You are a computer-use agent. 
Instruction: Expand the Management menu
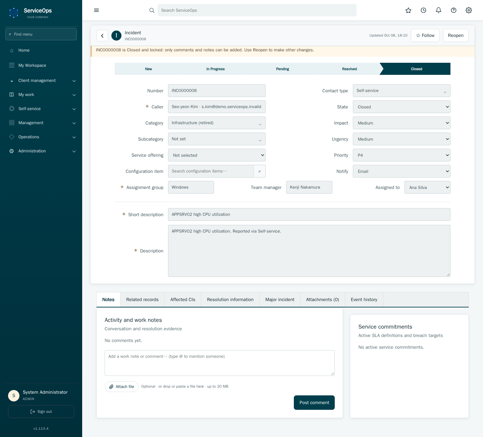tap(41, 123)
